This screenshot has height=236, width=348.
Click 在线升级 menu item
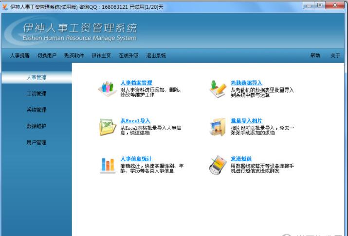128,55
